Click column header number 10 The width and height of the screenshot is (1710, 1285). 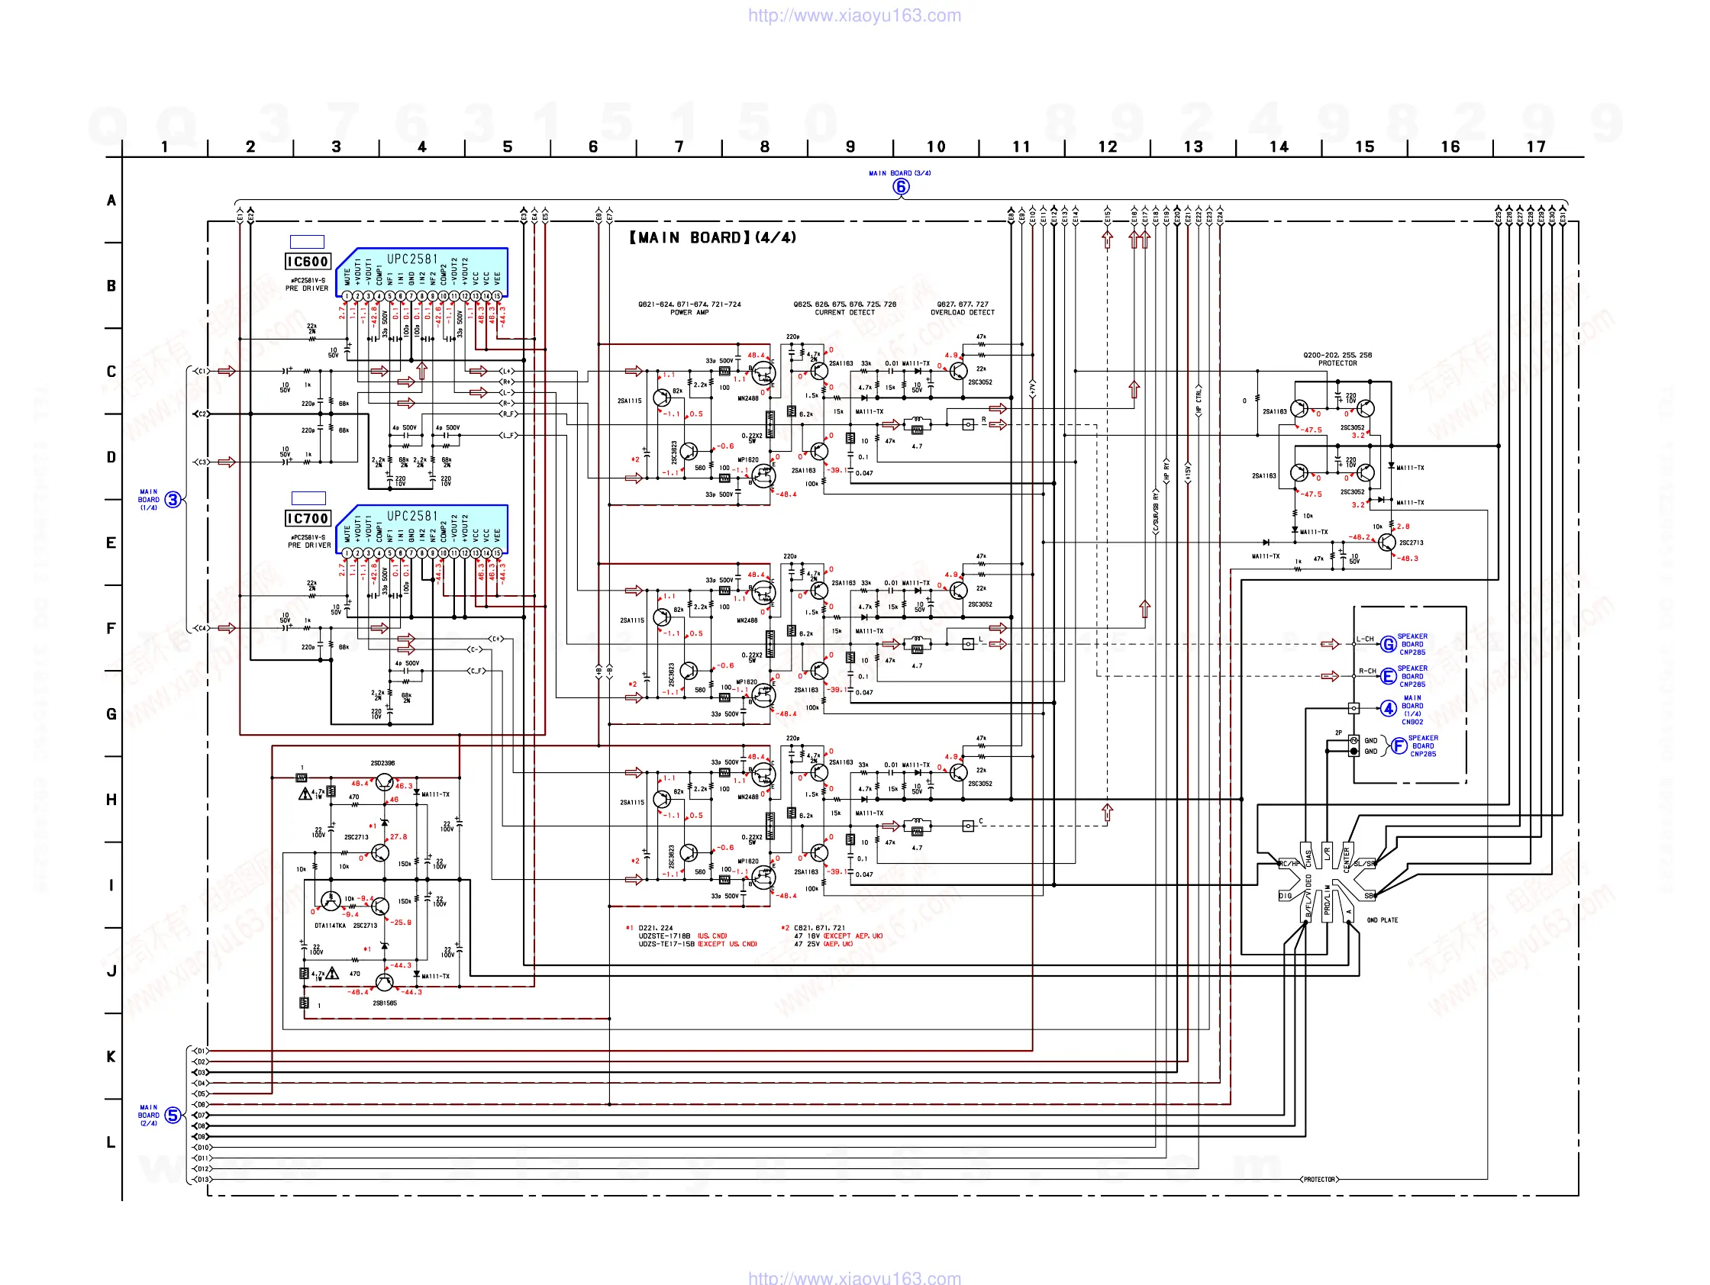tap(935, 147)
